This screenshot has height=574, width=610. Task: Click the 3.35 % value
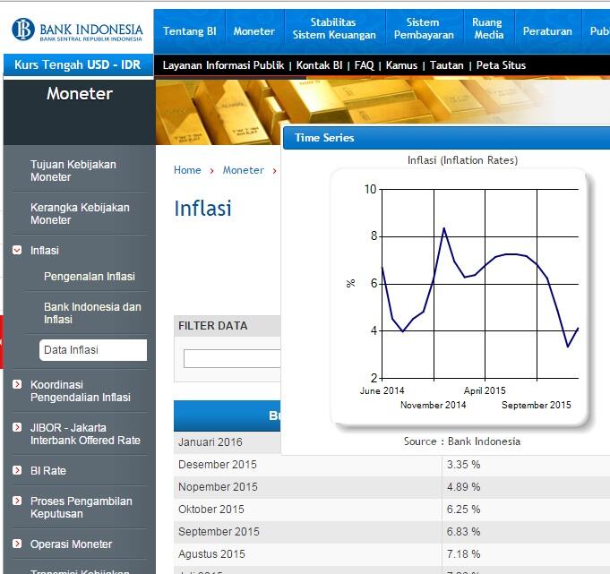click(463, 465)
